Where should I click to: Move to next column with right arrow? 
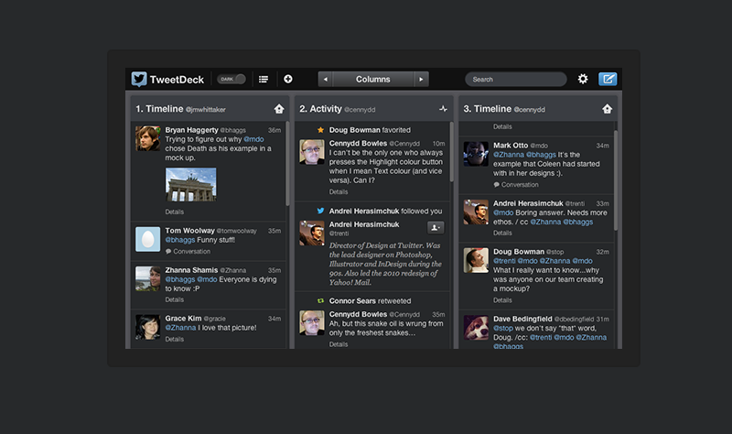click(421, 79)
